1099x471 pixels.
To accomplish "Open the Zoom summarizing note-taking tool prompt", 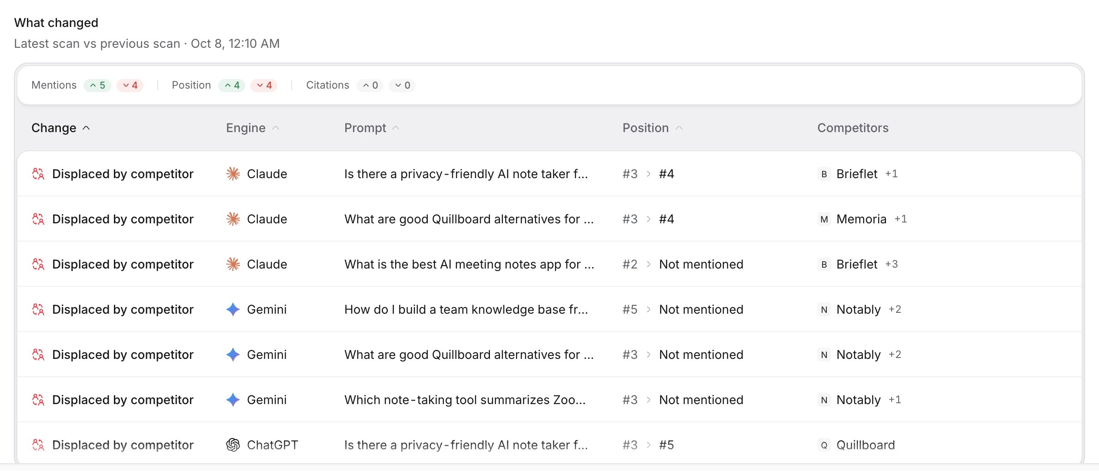I will (x=465, y=400).
